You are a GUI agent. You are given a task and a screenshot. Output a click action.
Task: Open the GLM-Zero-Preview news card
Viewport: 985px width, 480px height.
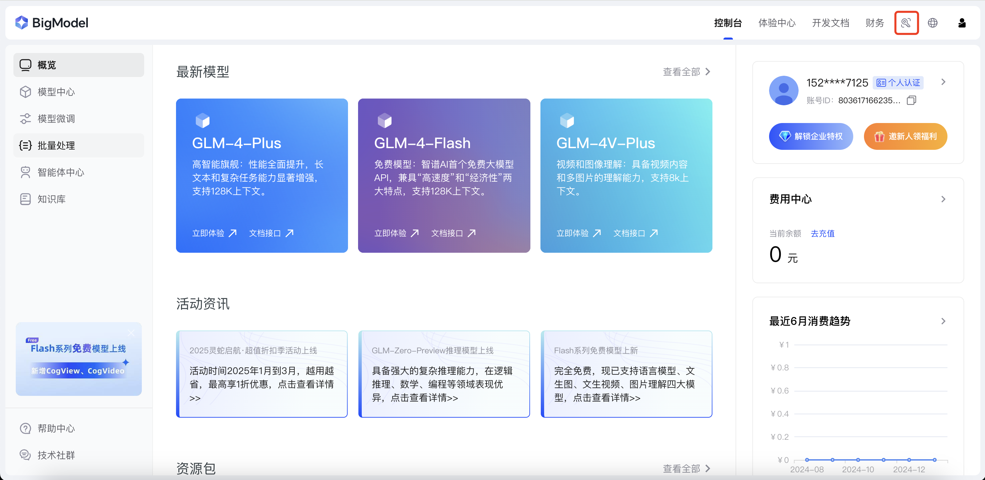click(x=444, y=374)
